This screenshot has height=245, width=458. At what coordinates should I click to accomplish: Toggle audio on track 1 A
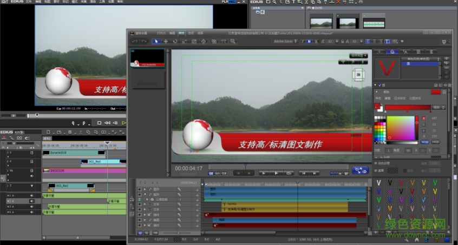click(32, 195)
